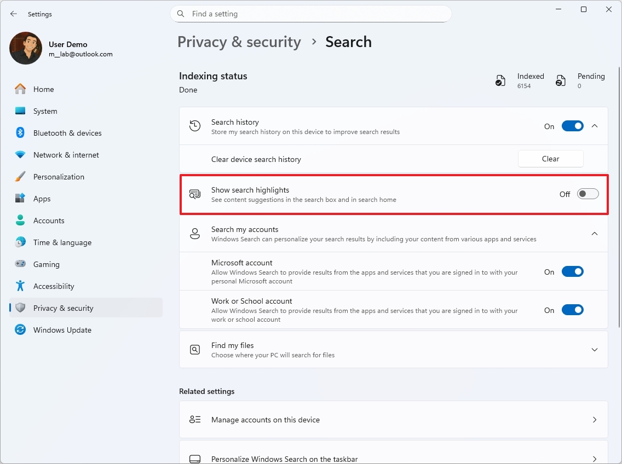Viewport: 622px width, 464px height.
Task: Open Manage accounts on this device
Action: 393,419
